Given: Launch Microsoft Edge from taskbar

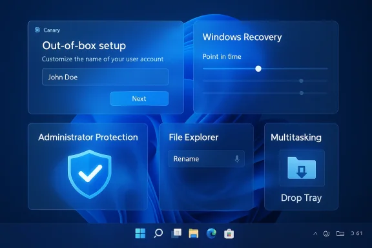Looking at the screenshot, I should (x=211, y=233).
